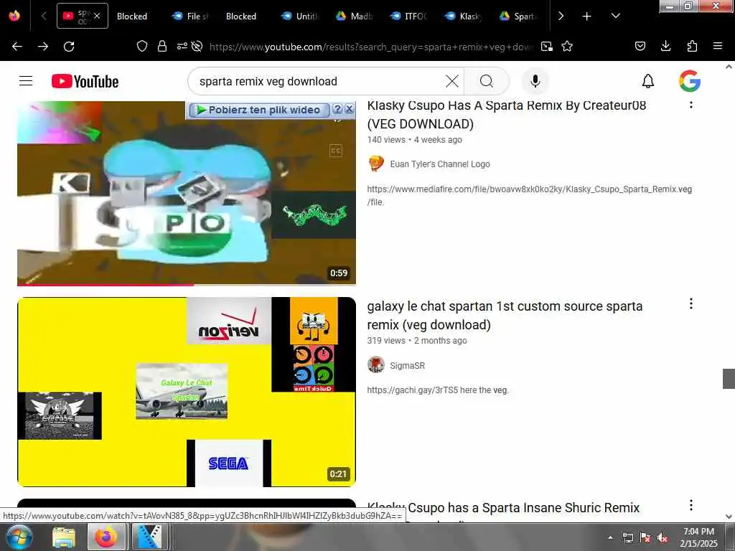Screen dimensions: 735x551
Task: Close the Pobierz download overlay
Action: pos(350,109)
